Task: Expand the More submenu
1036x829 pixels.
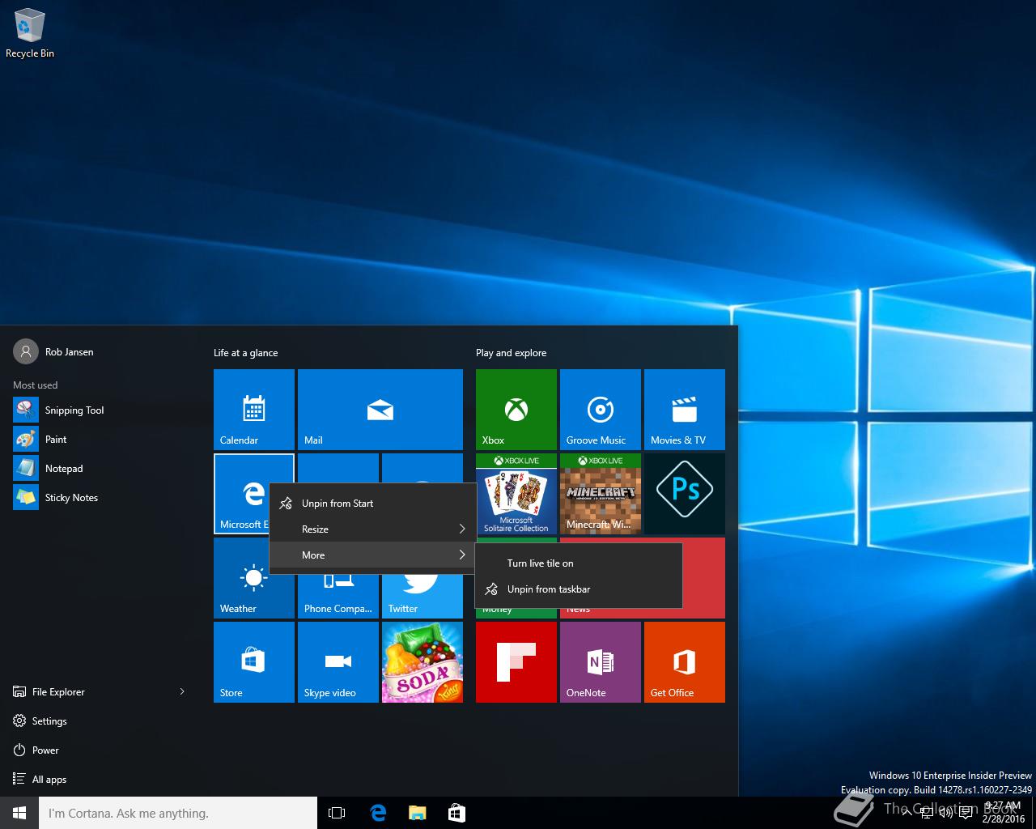Action: pos(372,555)
